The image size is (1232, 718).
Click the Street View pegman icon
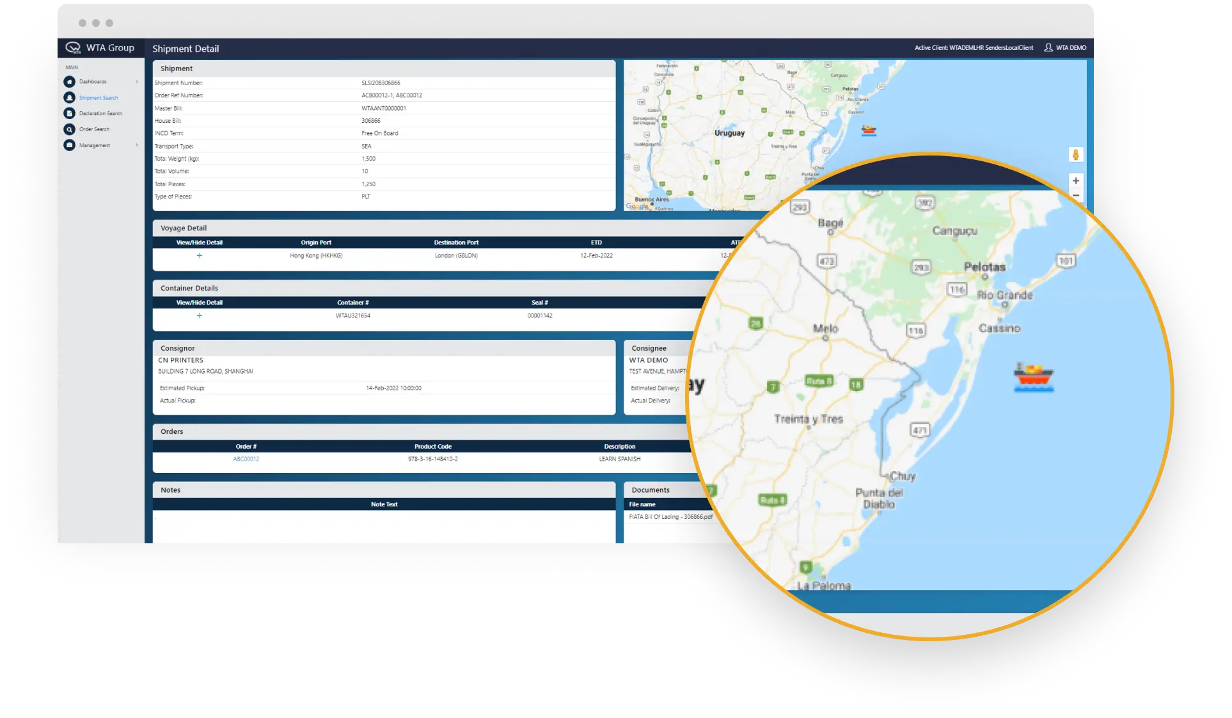(x=1076, y=155)
